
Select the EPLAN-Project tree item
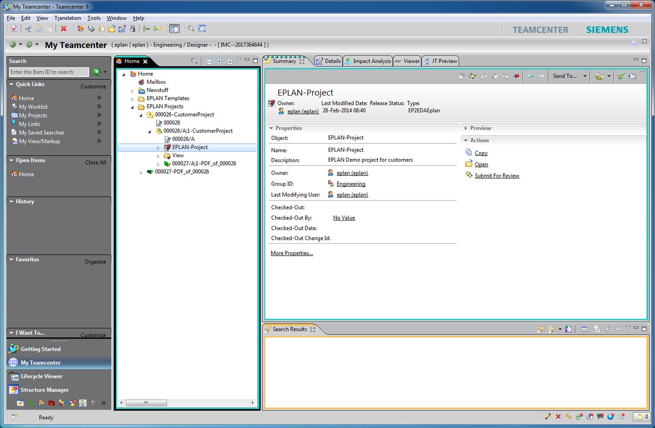(190, 147)
